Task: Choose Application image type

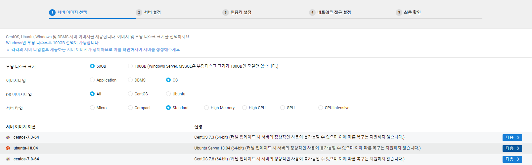Action: tap(92, 80)
